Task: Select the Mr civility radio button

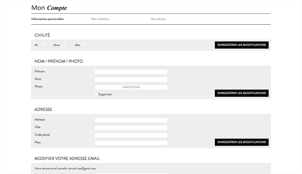Action: point(43,45)
